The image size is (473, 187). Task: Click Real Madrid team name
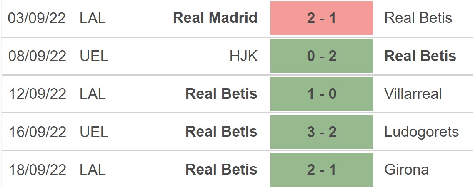215,18
